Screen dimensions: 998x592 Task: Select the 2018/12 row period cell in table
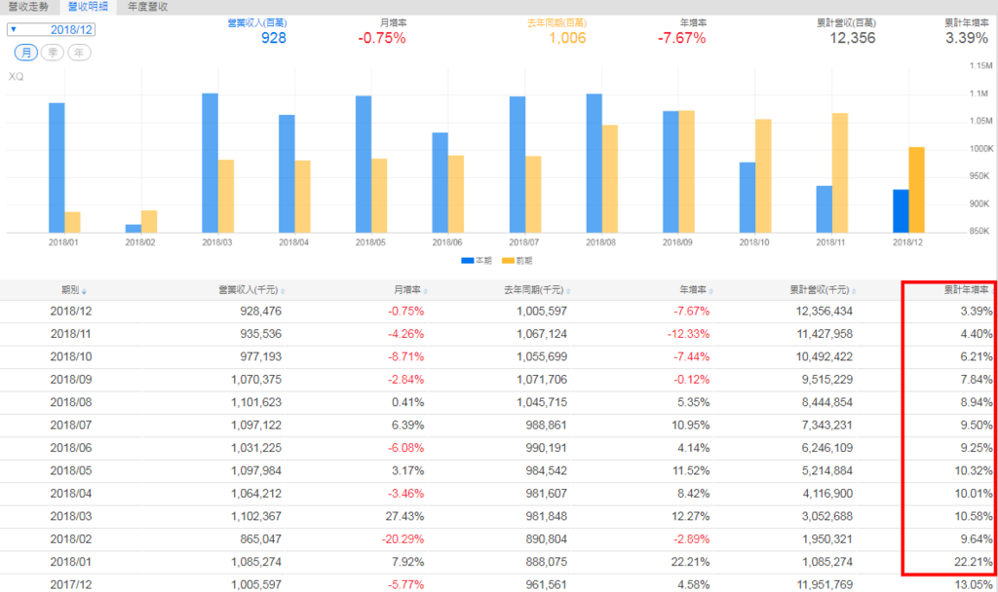point(70,312)
